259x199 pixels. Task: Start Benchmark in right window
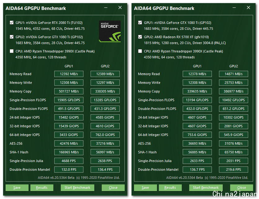coord(206,188)
